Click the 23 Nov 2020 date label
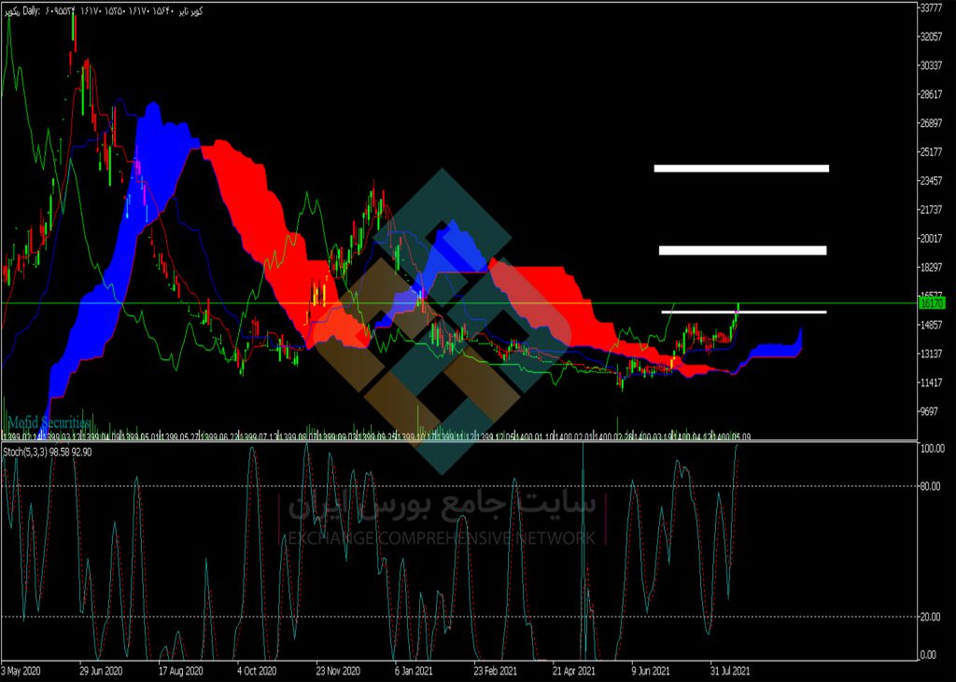This screenshot has height=682, width=956. click(337, 671)
